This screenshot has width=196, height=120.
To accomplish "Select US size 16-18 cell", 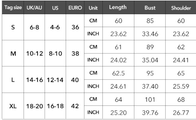I will tap(55, 106).
